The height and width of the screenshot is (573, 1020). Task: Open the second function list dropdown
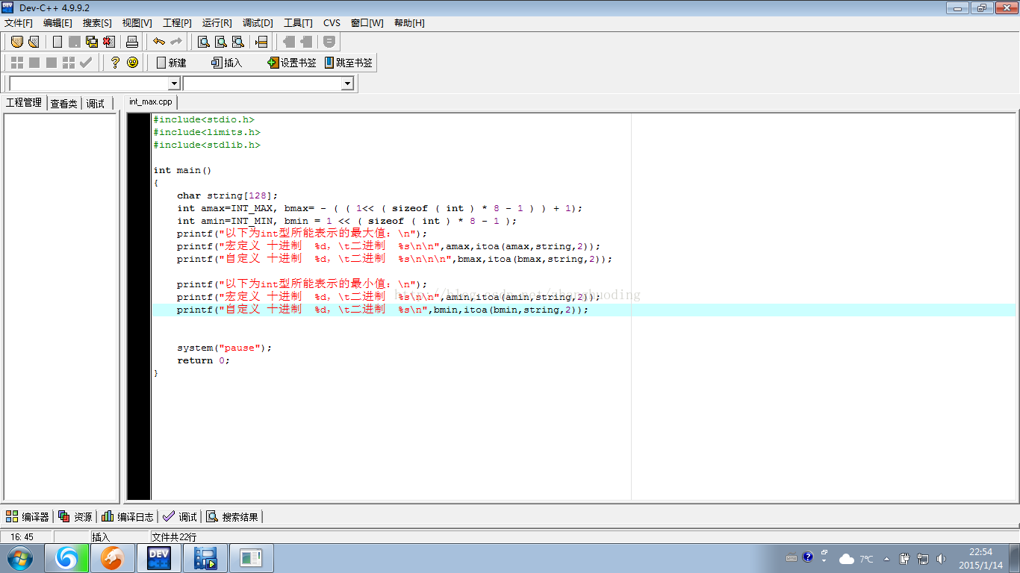pos(347,84)
